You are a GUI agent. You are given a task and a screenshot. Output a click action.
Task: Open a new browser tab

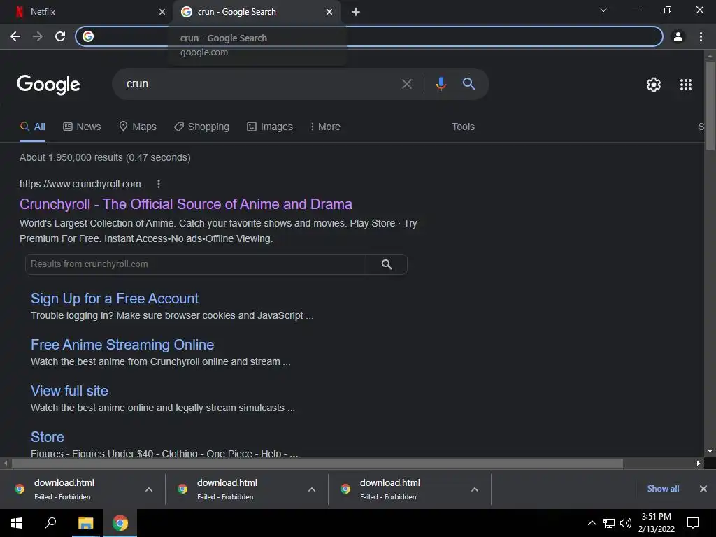tap(356, 12)
